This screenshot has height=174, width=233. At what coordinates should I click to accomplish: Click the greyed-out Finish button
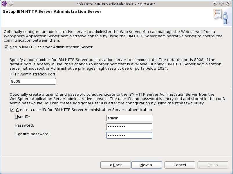pos(213,165)
